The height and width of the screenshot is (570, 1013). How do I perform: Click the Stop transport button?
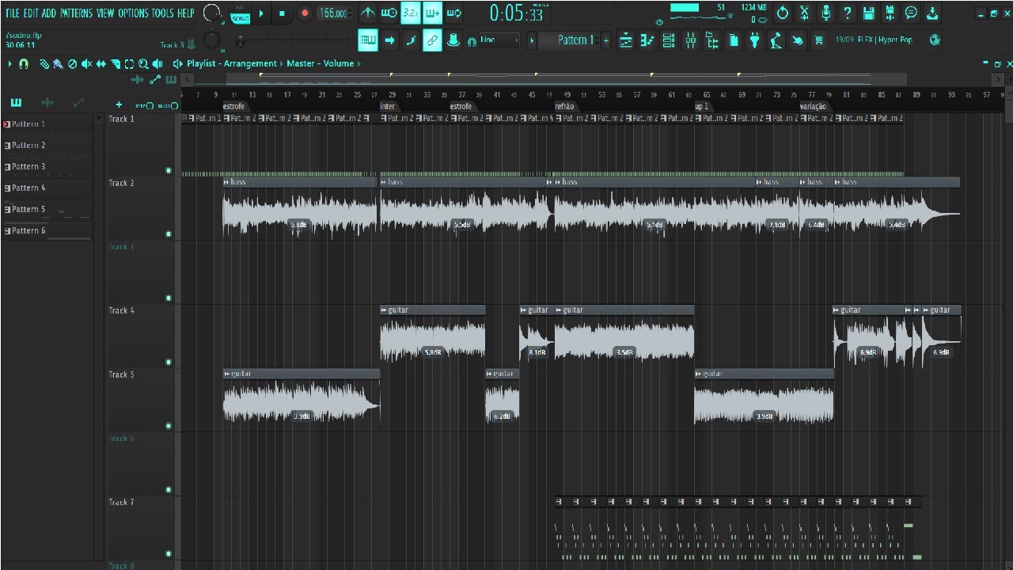283,13
